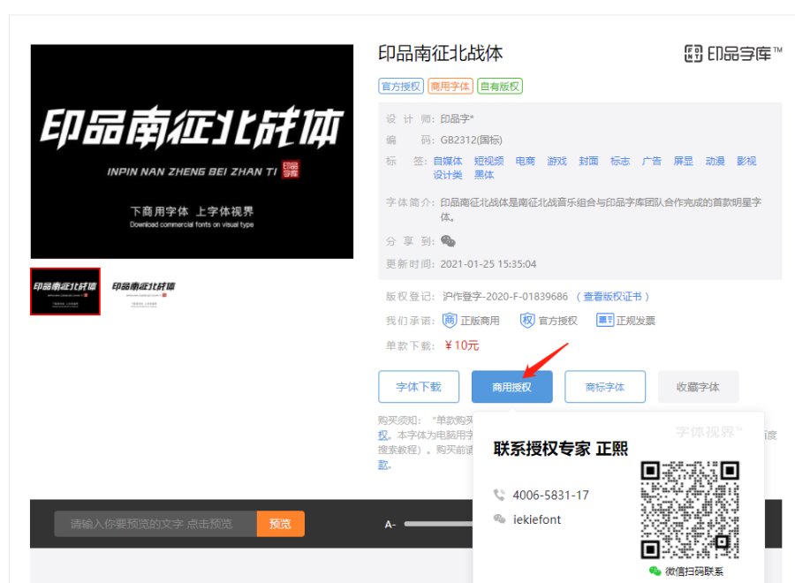The width and height of the screenshot is (795, 583).
Task: Select the 动漫 tag
Action: click(715, 162)
